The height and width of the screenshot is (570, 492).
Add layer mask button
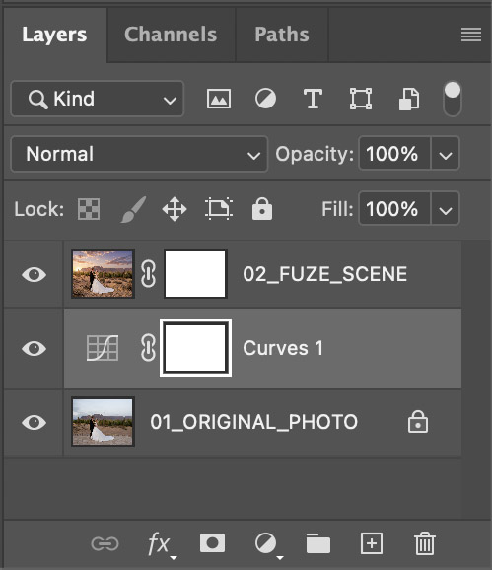(212, 543)
